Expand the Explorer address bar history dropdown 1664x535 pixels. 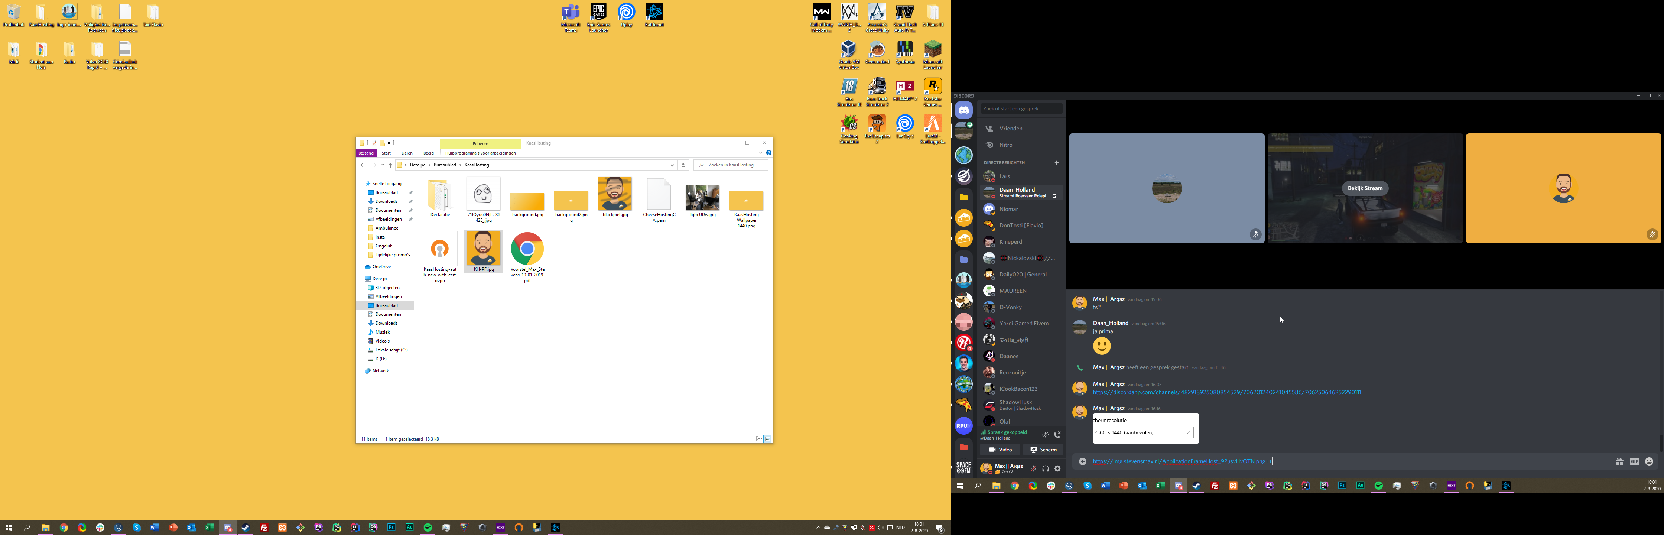tap(672, 165)
